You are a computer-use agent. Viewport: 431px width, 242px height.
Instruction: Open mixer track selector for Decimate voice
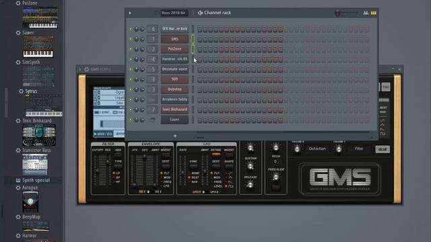tap(153, 69)
